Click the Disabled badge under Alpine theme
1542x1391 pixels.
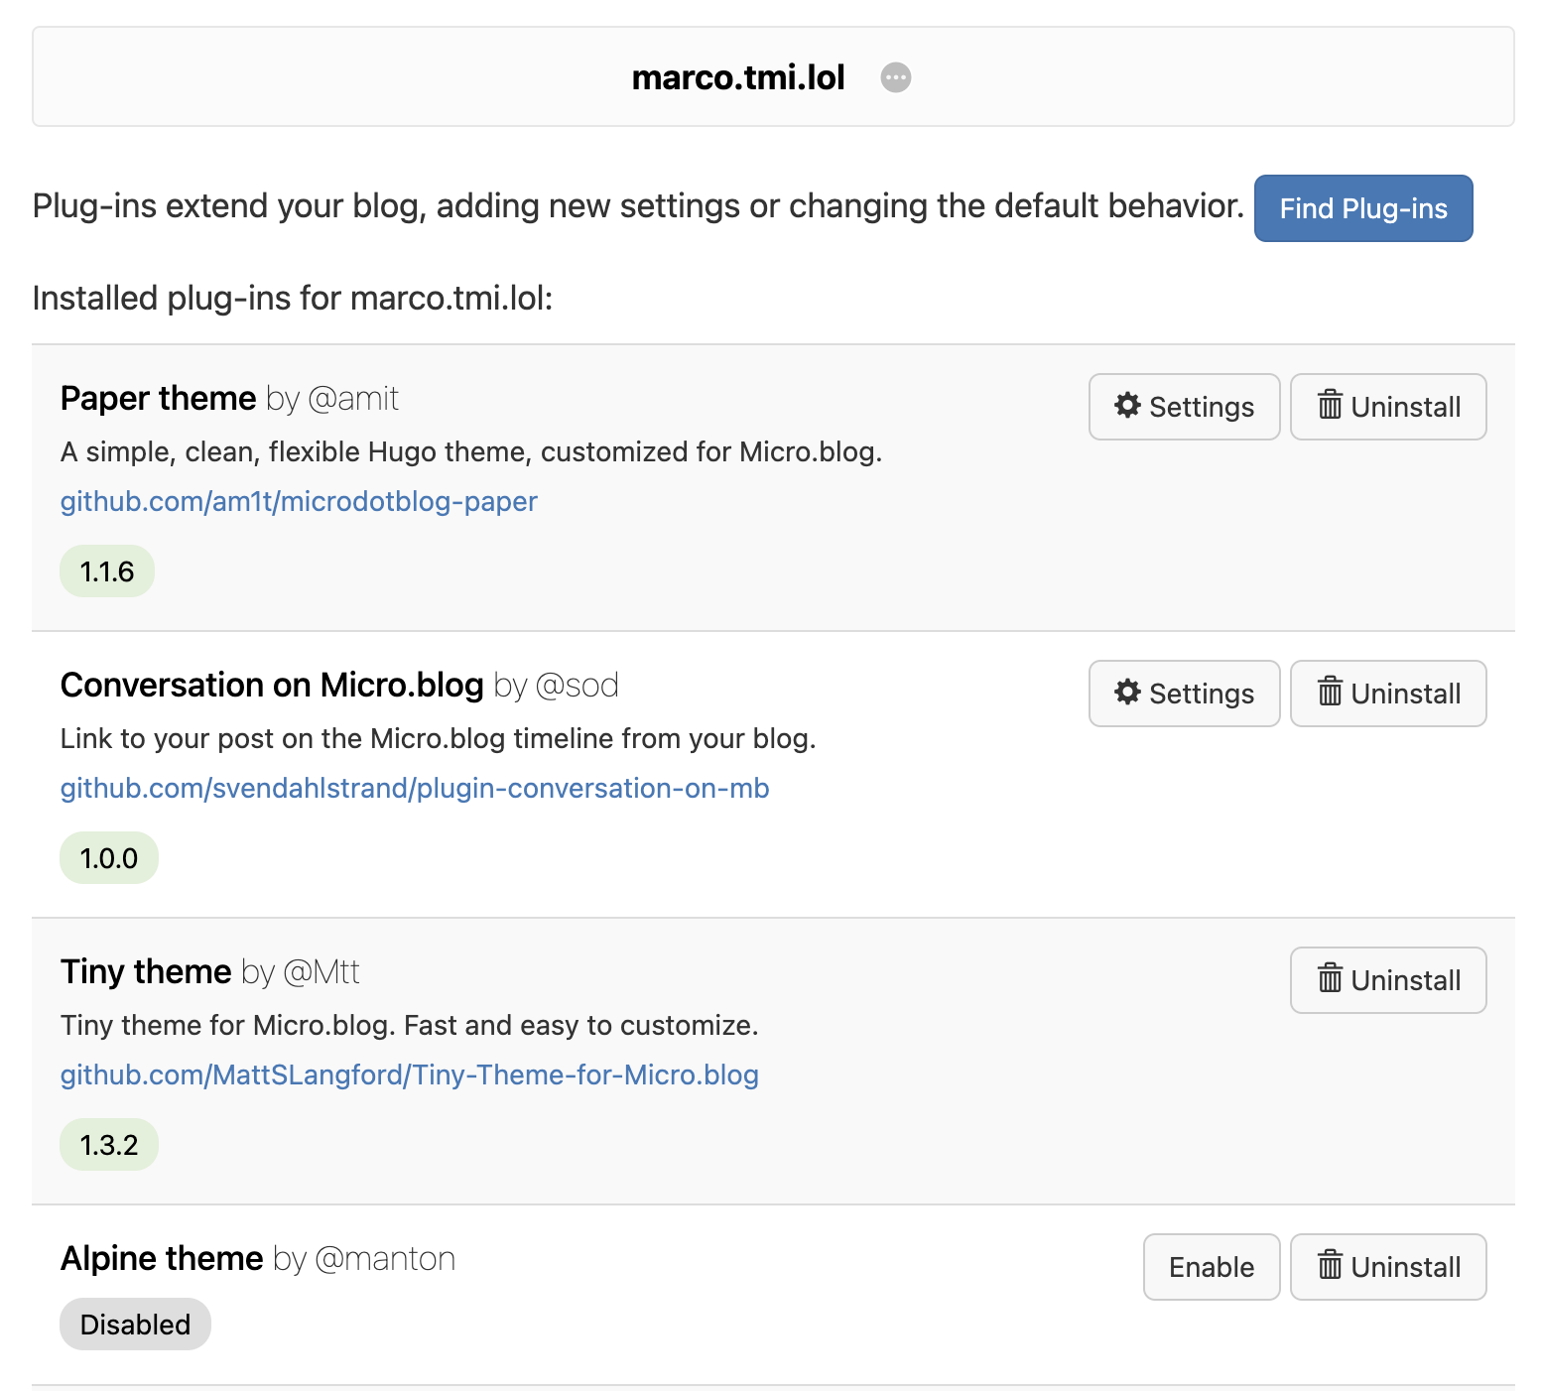pos(135,1325)
